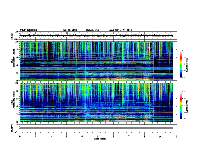The width and height of the screenshot is (198, 153).
Task: Click the "0" tick on the time axis
Action: [x=20, y=136]
